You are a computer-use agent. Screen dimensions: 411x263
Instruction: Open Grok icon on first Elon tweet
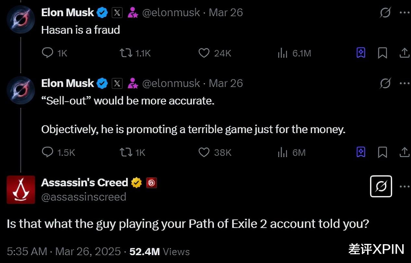pyautogui.click(x=385, y=12)
